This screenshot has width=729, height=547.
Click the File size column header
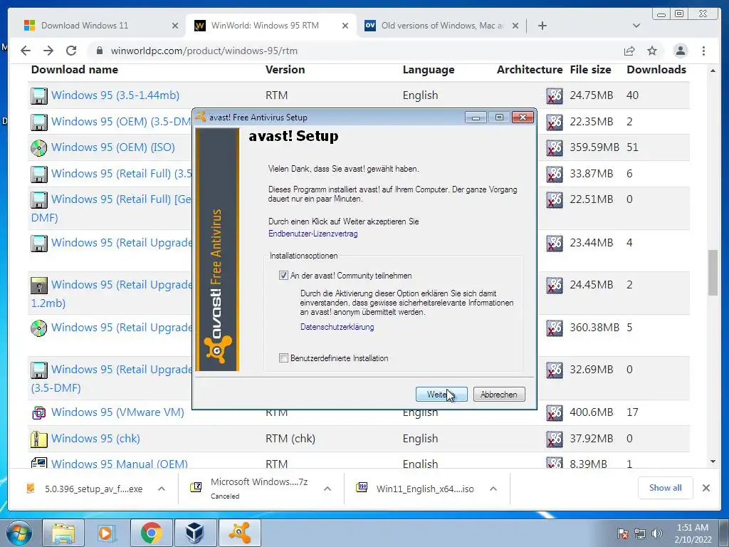pyautogui.click(x=590, y=70)
